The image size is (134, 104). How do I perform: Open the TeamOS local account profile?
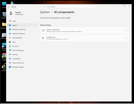click(x=16, y=13)
